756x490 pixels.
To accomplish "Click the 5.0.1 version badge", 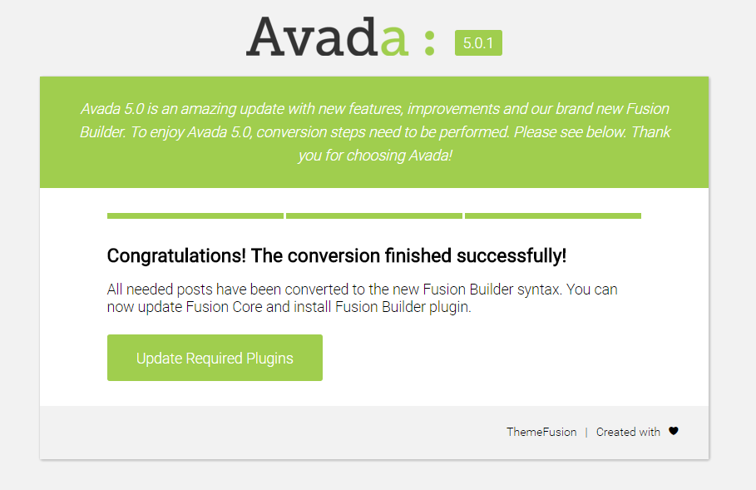I will (478, 43).
